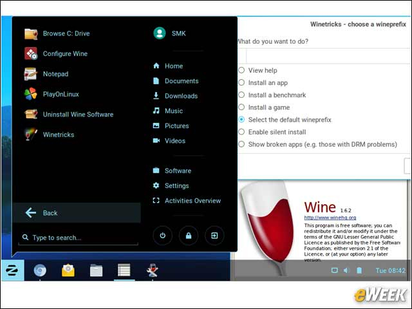The height and width of the screenshot is (309, 412).
Task: Click the Software bag icon
Action: 156,171
